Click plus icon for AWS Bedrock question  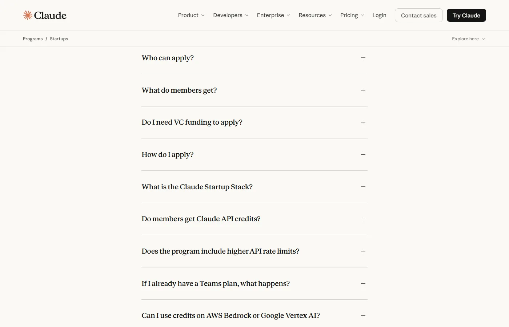coord(363,315)
